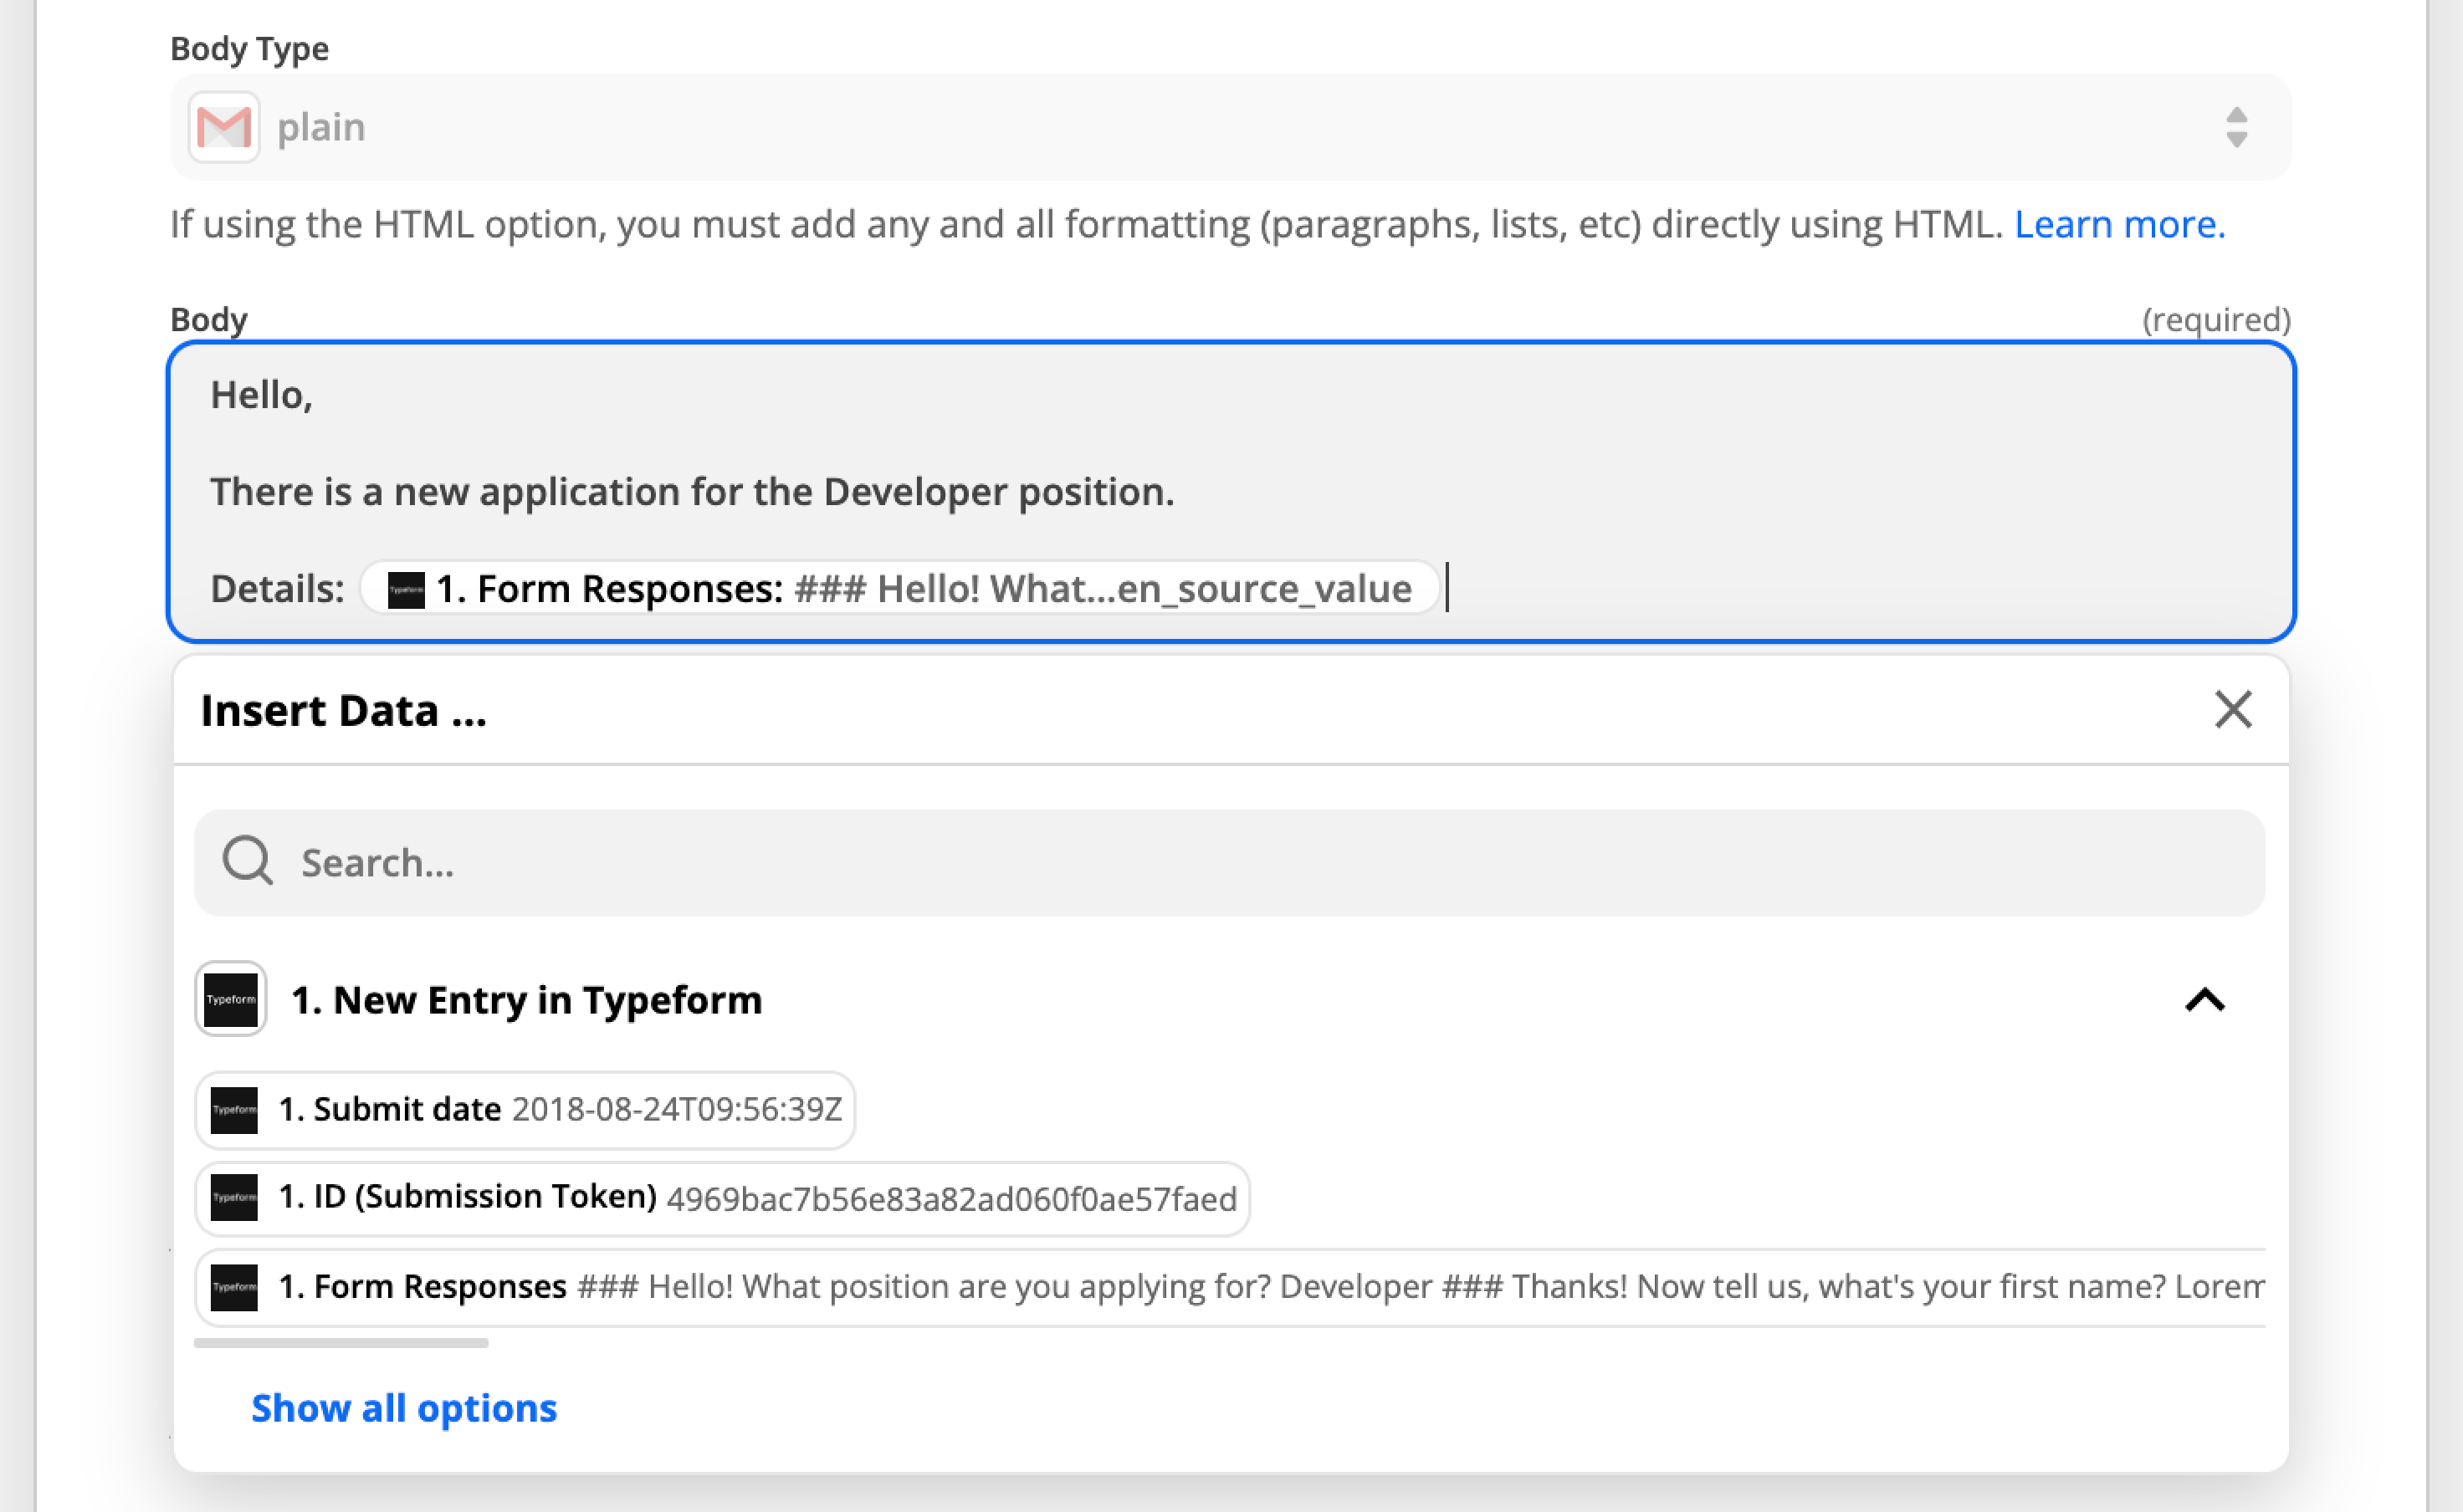The image size is (2463, 1512).
Task: Insert the Submit date field
Action: click(x=525, y=1110)
